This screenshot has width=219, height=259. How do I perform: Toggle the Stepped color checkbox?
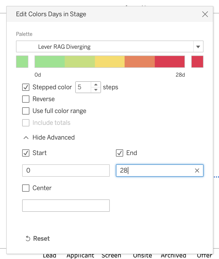tap(26, 87)
